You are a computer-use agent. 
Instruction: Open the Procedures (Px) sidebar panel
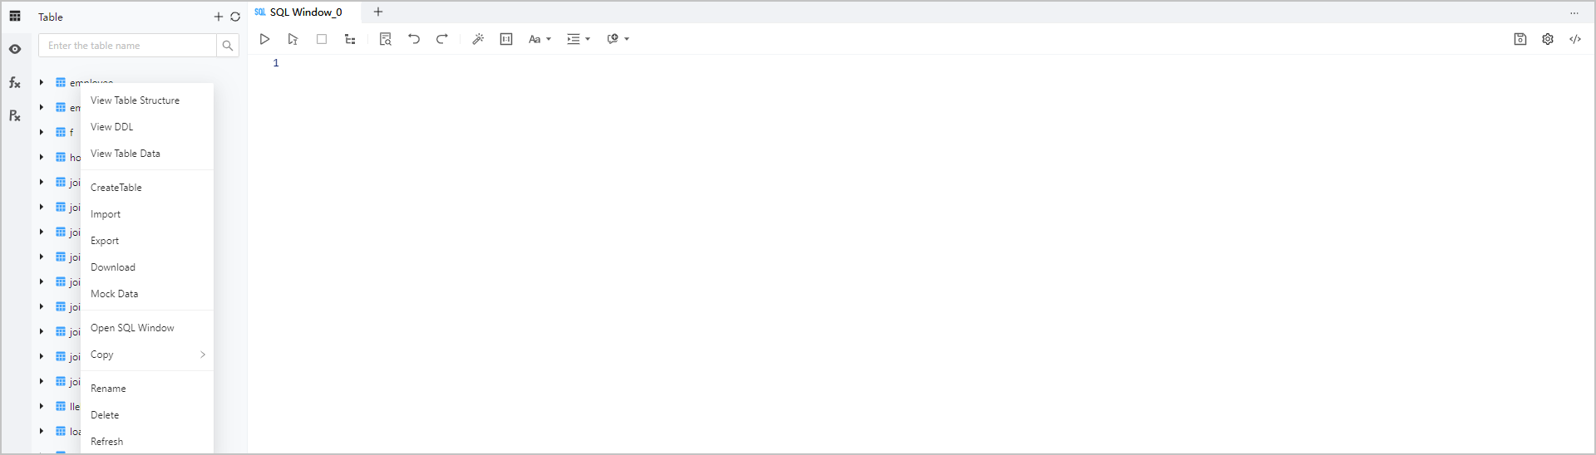click(x=15, y=115)
